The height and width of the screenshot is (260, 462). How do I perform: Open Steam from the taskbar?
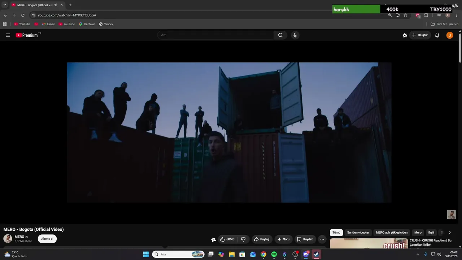tap(316, 254)
